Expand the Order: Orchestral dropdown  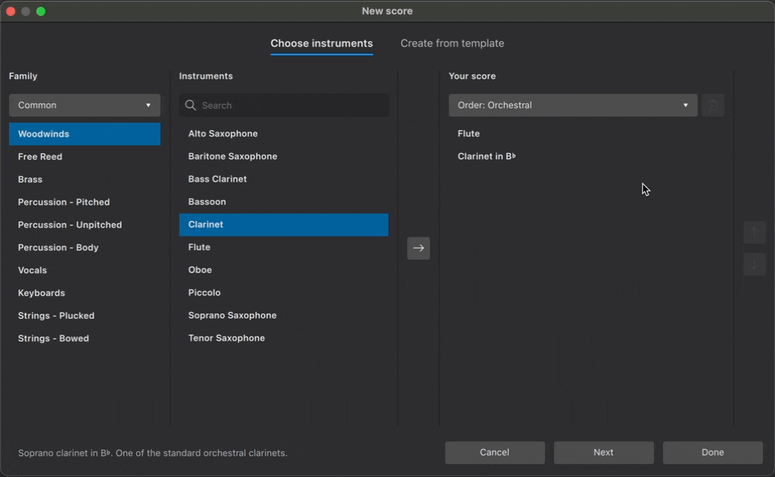[x=573, y=105]
